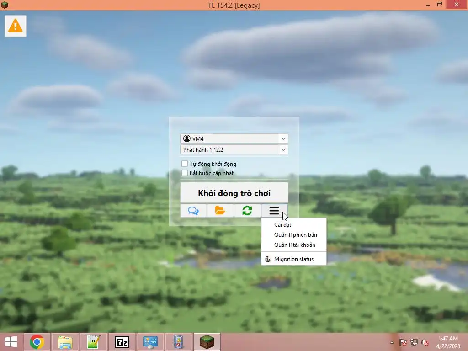468x351 pixels.
Task: Close the TL 154.2 [Legacy] window
Action: coord(457,5)
